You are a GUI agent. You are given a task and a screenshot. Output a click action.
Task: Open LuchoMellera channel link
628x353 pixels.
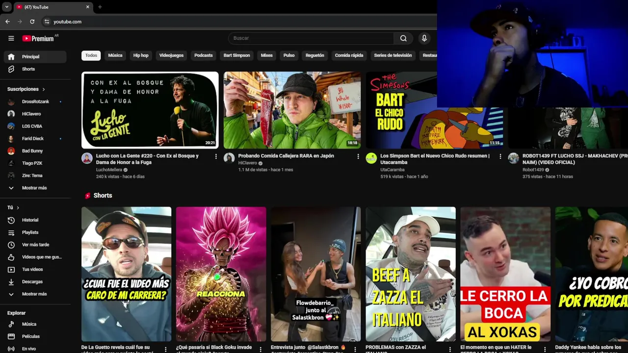pyautogui.click(x=109, y=170)
